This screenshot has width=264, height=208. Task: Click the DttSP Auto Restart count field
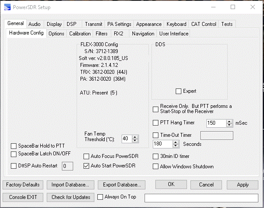(68, 166)
